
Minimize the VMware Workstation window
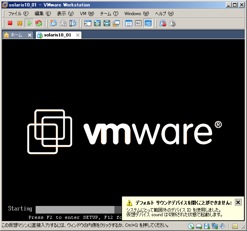pyautogui.click(x=228, y=5)
